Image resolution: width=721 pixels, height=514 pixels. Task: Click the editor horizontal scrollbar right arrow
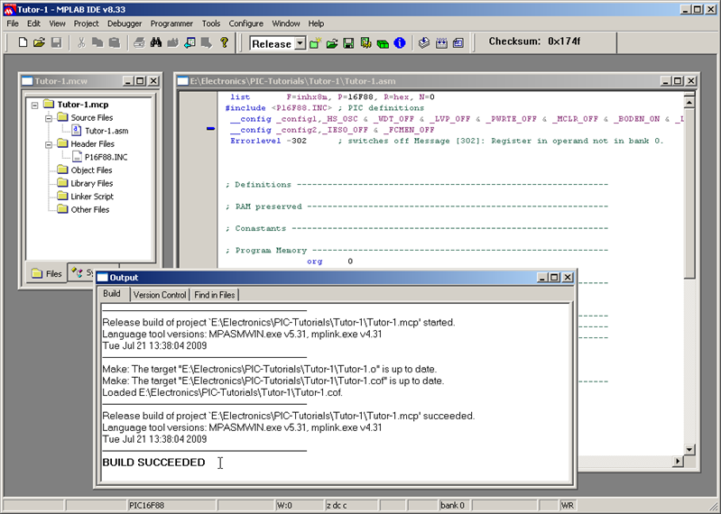click(678, 461)
